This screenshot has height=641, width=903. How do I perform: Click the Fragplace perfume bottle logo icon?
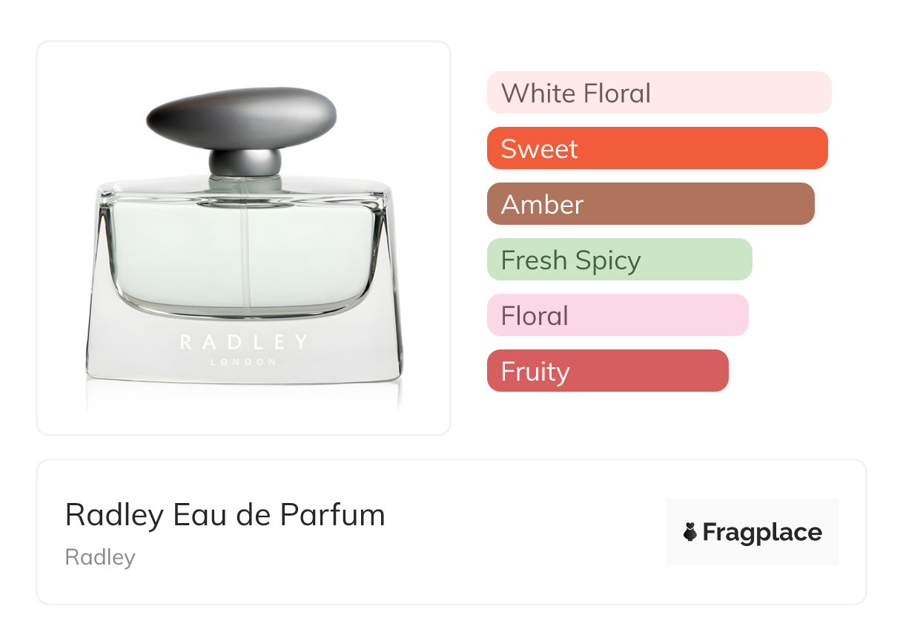(690, 532)
